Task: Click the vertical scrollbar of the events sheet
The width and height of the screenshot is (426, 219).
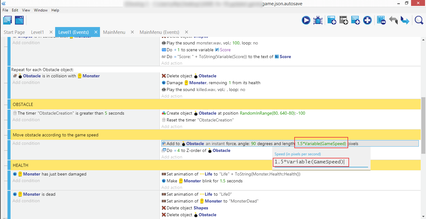Action: (423, 124)
